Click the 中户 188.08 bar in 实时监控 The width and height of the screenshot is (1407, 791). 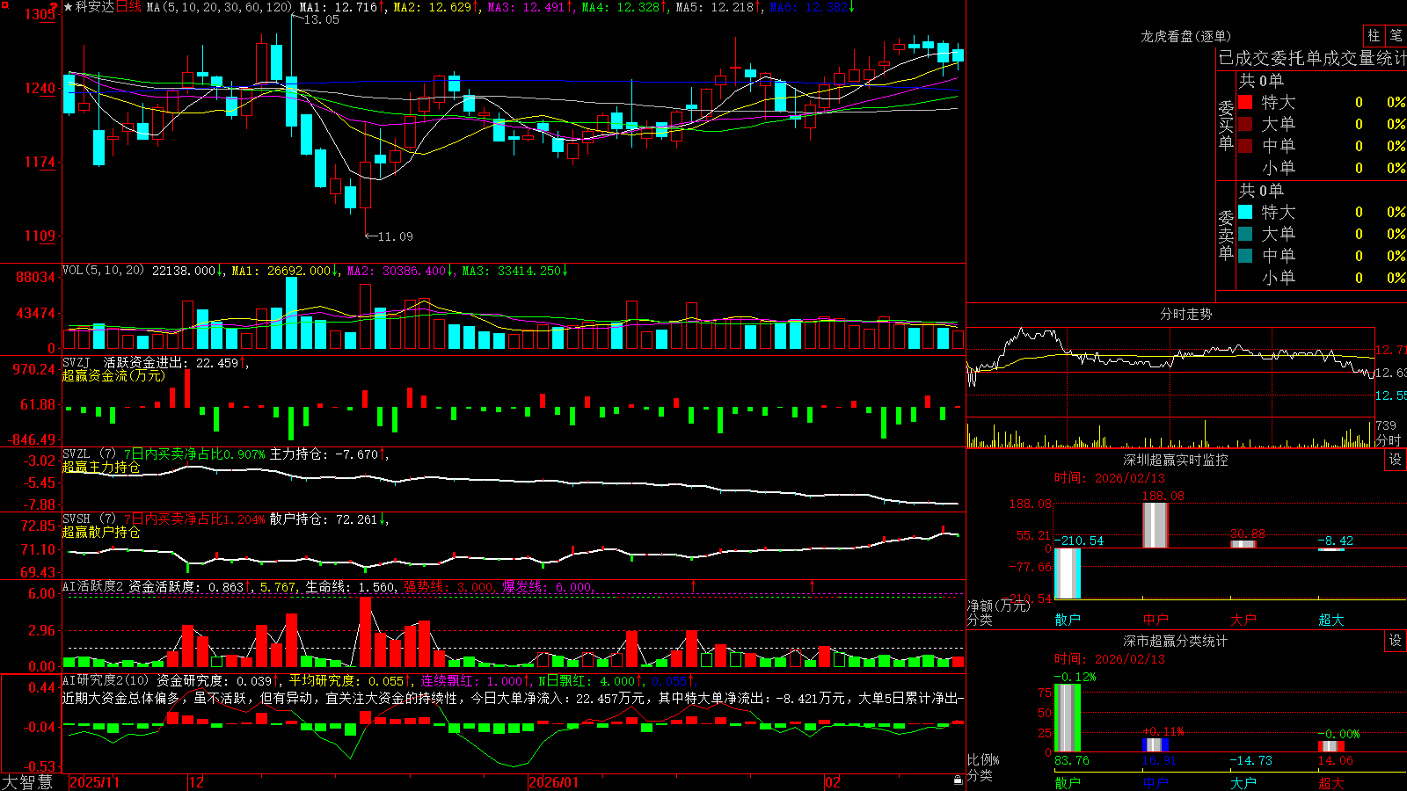pyautogui.click(x=1155, y=525)
